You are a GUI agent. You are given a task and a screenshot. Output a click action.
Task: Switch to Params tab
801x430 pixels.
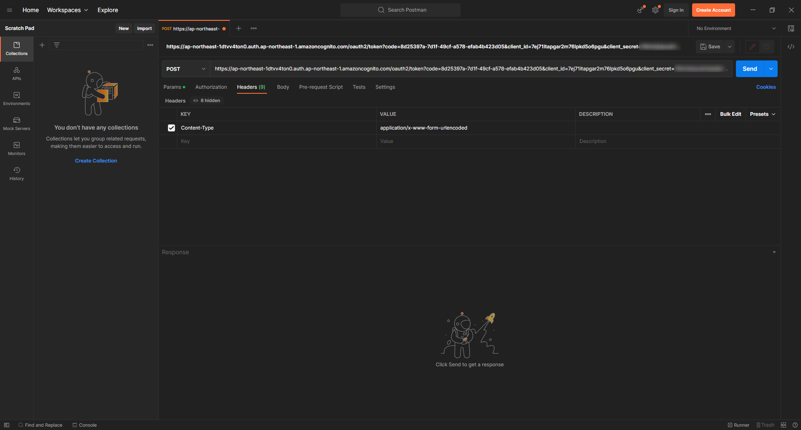point(174,87)
